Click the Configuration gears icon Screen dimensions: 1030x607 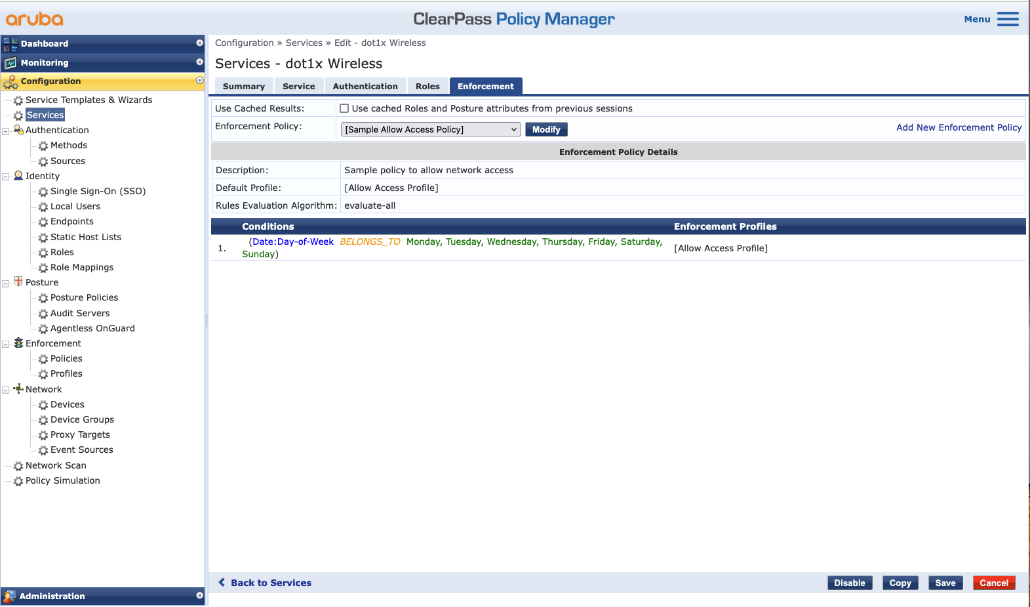click(x=10, y=81)
